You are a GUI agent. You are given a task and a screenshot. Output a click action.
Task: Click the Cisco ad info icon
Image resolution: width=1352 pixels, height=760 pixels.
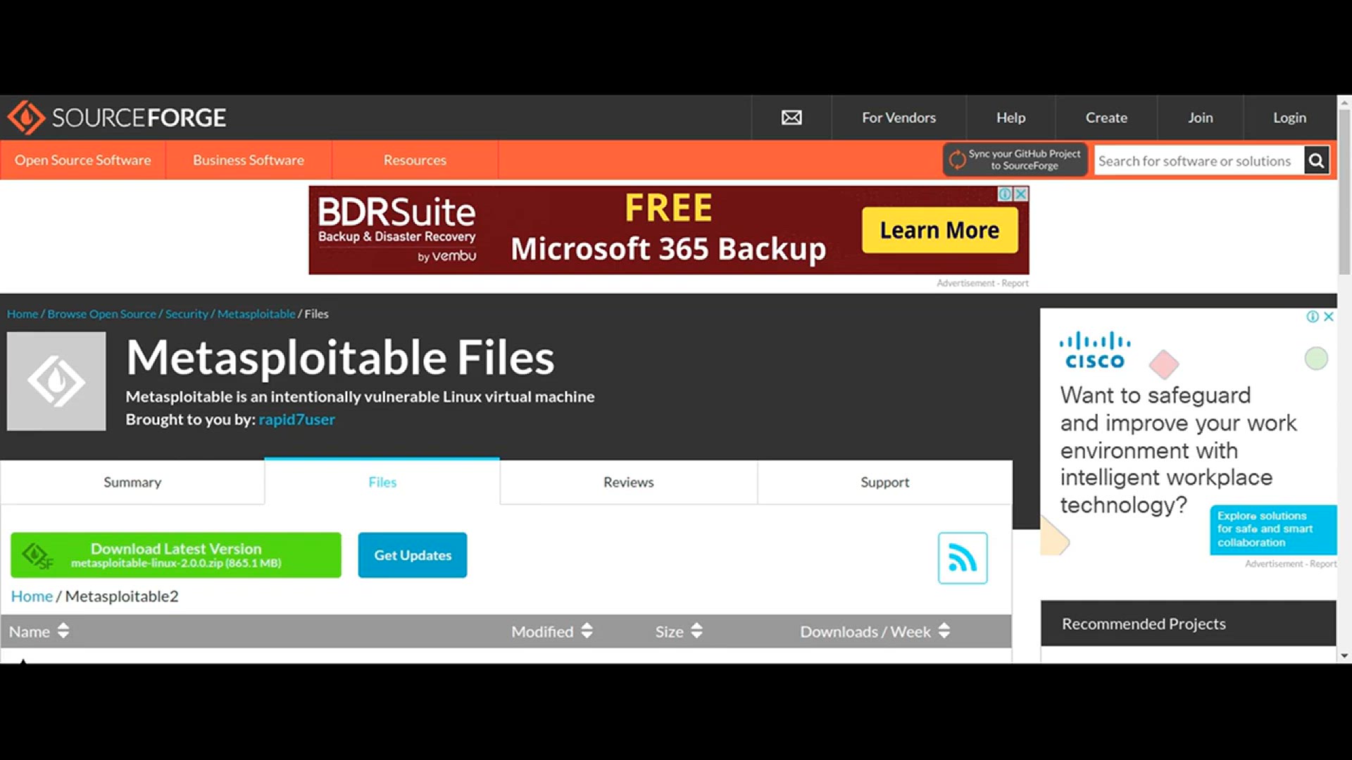[1313, 317]
